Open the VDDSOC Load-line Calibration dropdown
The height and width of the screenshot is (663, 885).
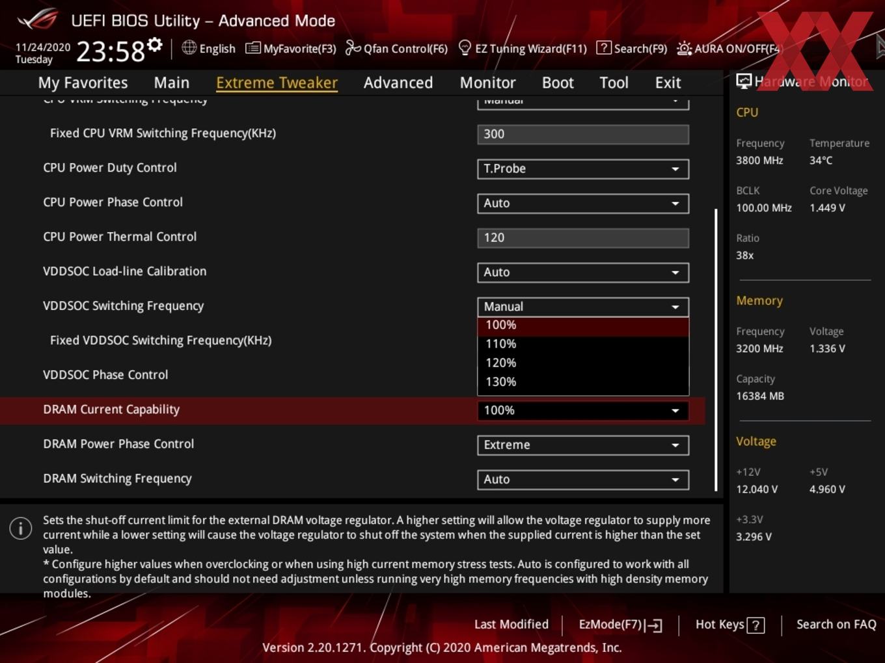583,272
